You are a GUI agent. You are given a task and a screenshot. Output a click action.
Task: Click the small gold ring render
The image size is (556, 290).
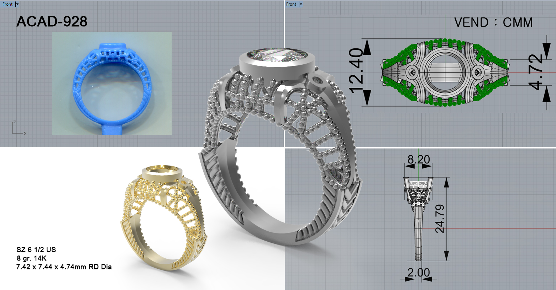point(164,217)
